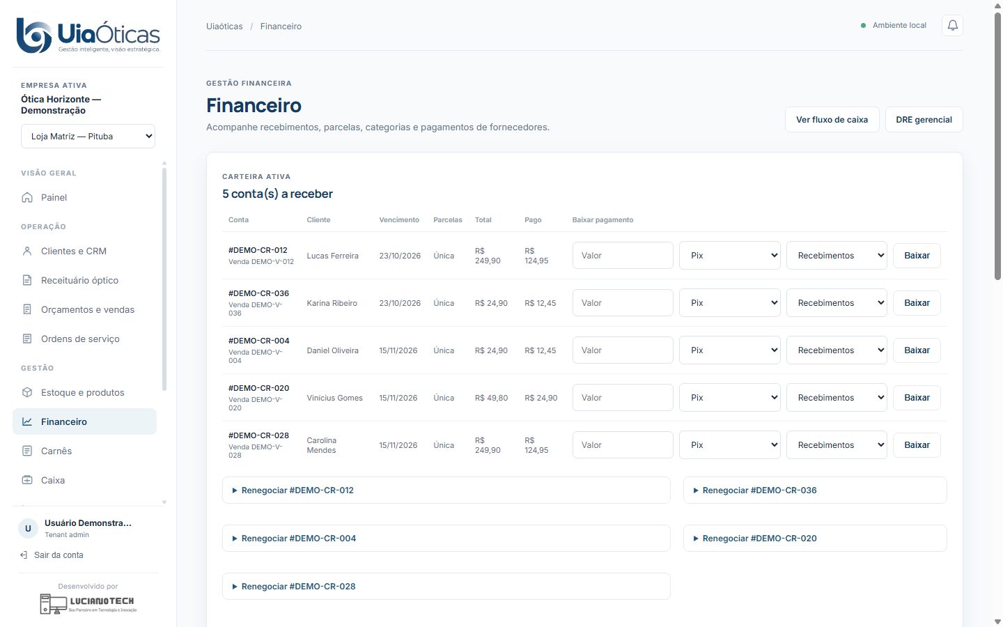Viewport: 1003px width, 627px height.
Task: Click the notification bell icon
Action: click(952, 26)
